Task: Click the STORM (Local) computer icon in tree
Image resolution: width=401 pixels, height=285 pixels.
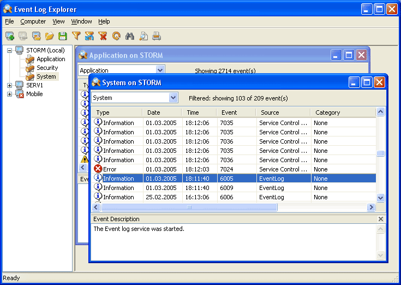Action: coord(20,50)
